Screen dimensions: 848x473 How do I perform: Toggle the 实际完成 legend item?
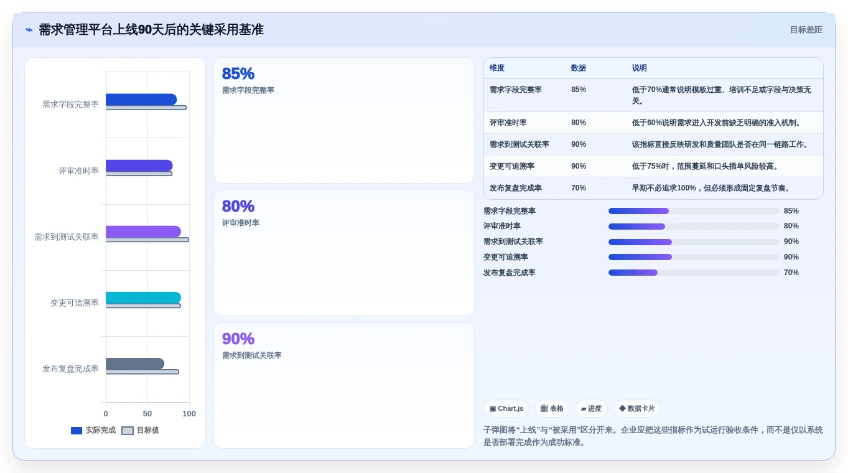click(x=93, y=430)
